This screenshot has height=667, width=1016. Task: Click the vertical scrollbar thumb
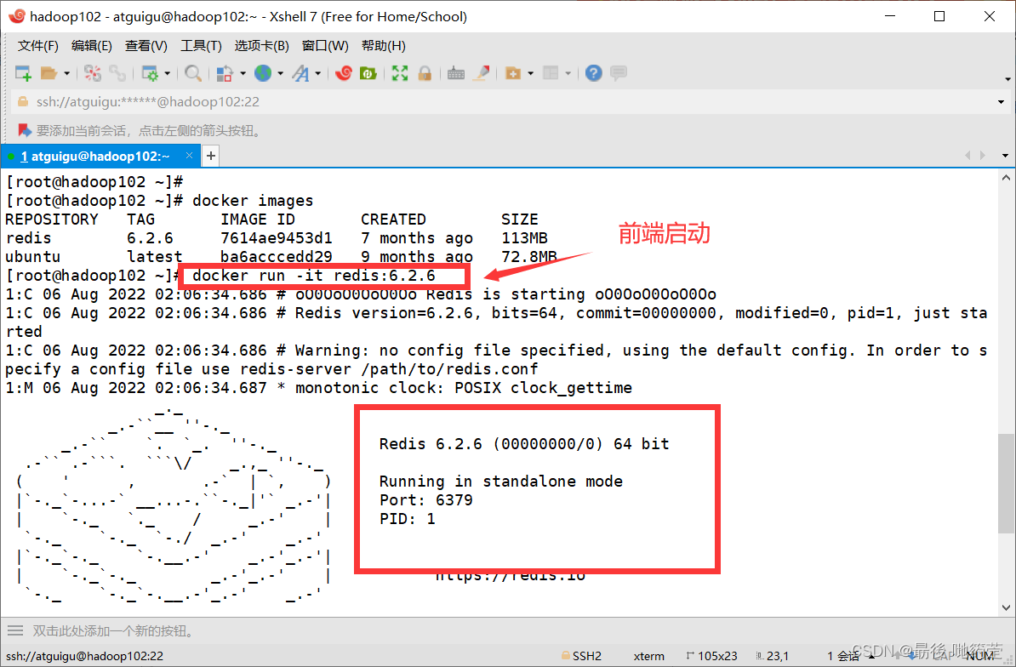(1007, 483)
